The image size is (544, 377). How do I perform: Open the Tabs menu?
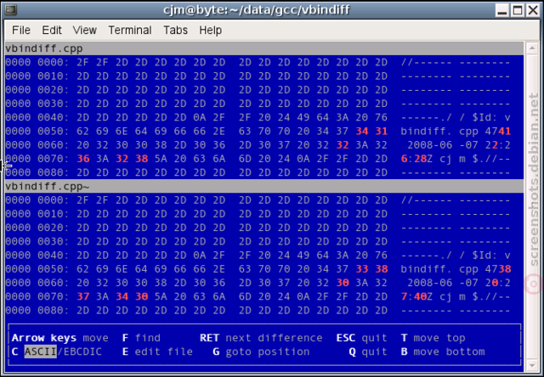point(175,31)
